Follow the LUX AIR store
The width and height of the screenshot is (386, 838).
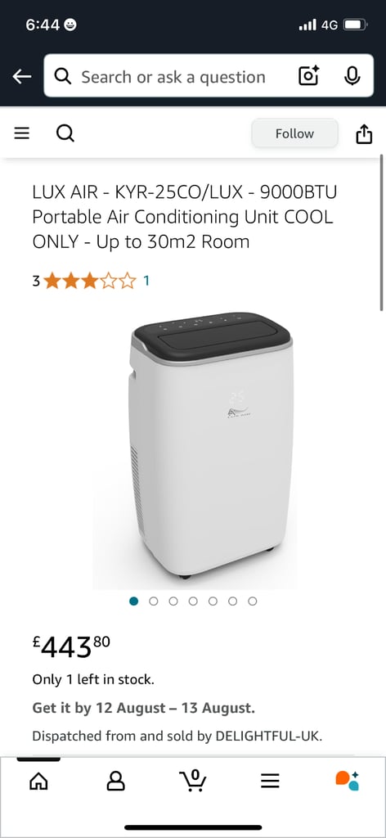[294, 133]
